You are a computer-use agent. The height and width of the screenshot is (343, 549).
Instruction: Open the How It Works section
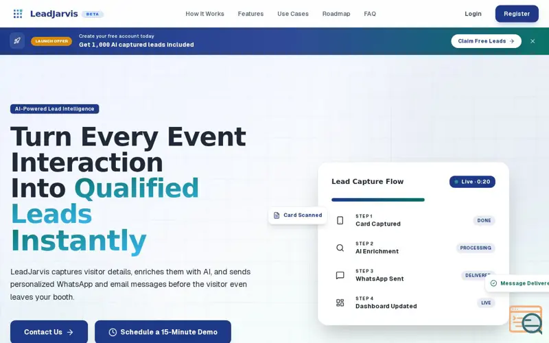coord(205,14)
